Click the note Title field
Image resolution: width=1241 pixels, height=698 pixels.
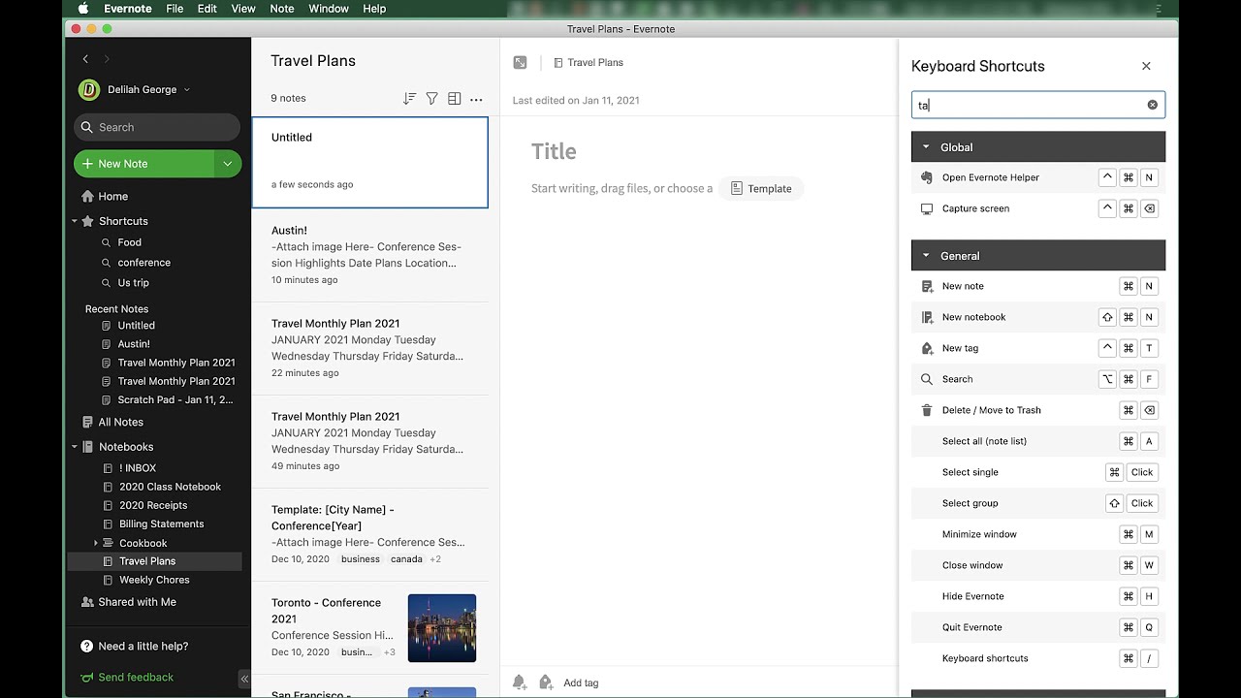(x=554, y=151)
